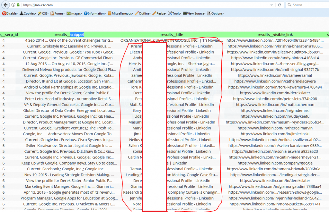This screenshot has width=329, height=212.
Task: Select the toru-kawamura-4708494 link cell
Action: 275,87
